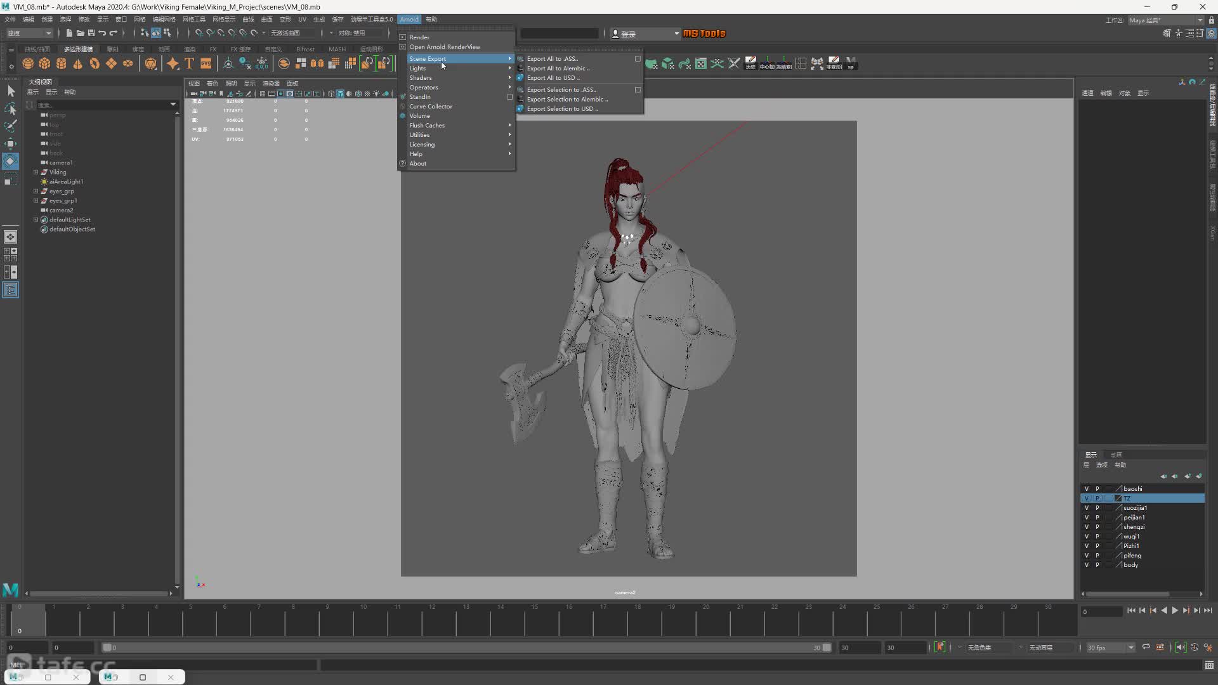
Task: Select the arrow Select tool in toolbox
Action: pyautogui.click(x=11, y=91)
